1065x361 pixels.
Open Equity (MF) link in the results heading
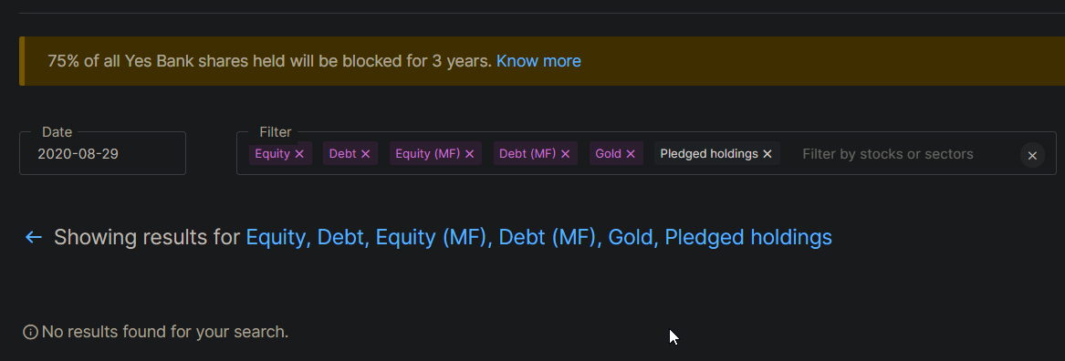[432, 237]
